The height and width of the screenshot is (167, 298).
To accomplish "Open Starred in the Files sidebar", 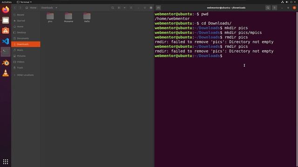I will tap(26, 20).
